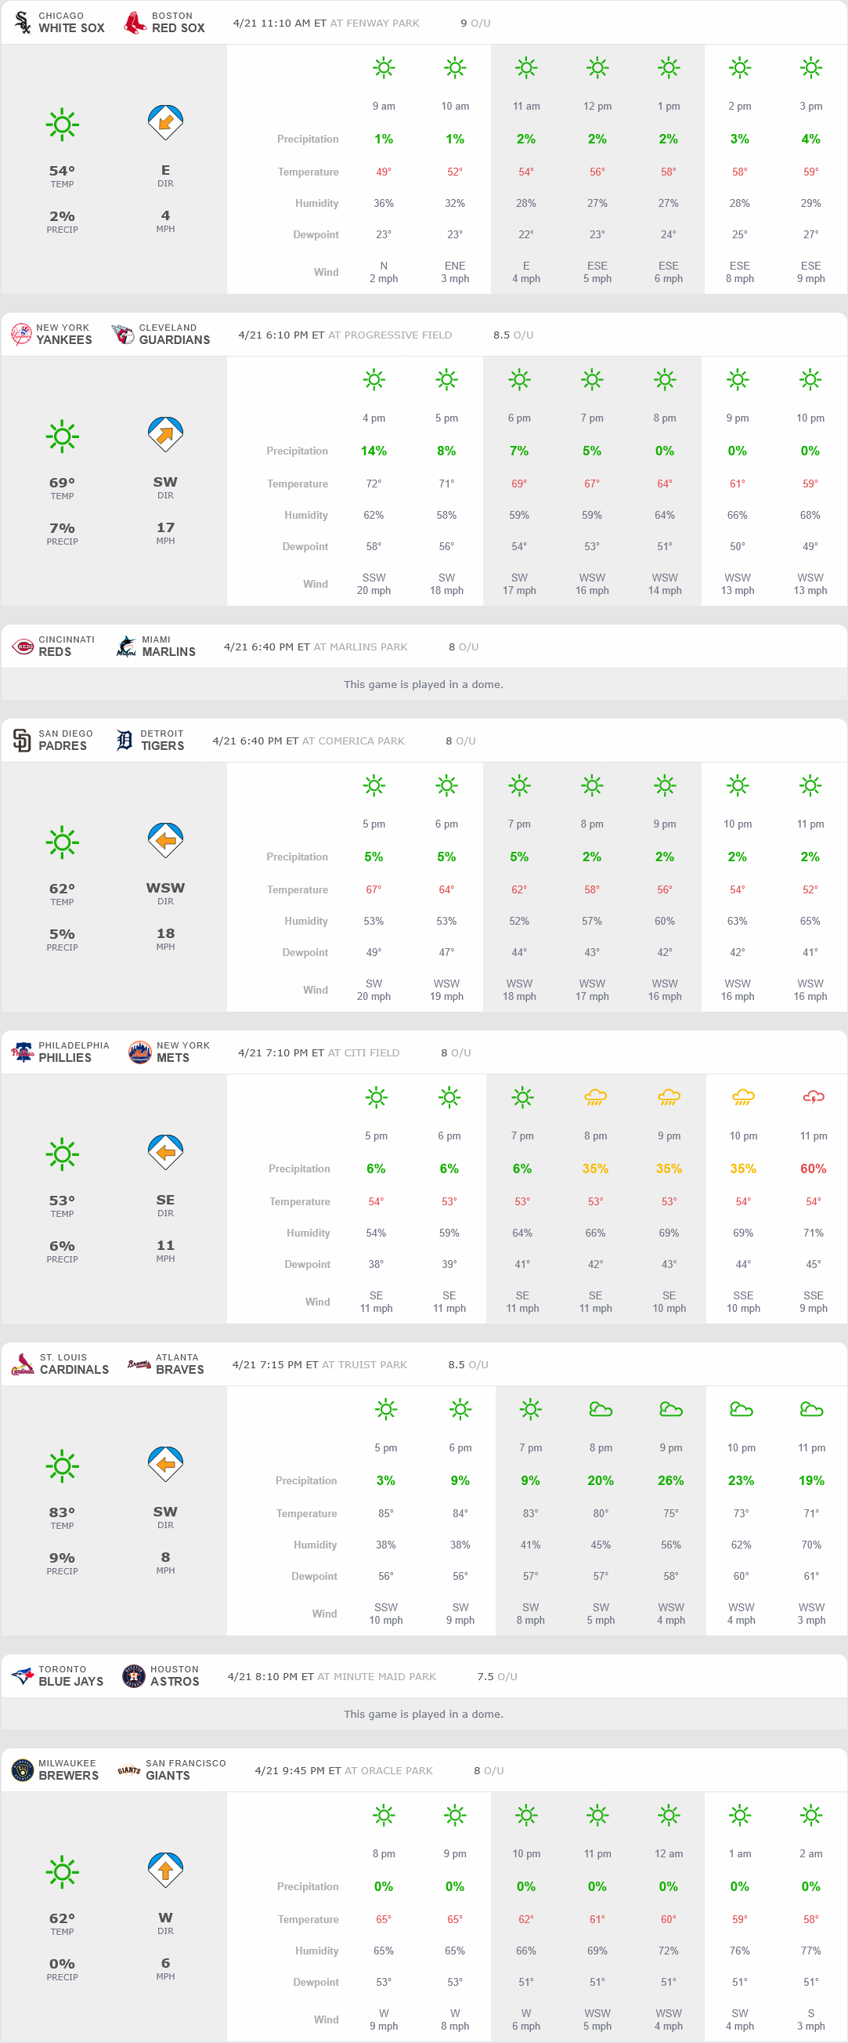Click the Truist Park wind direction field icon
Screen dimensions: 848x2043
[x=166, y=1463]
